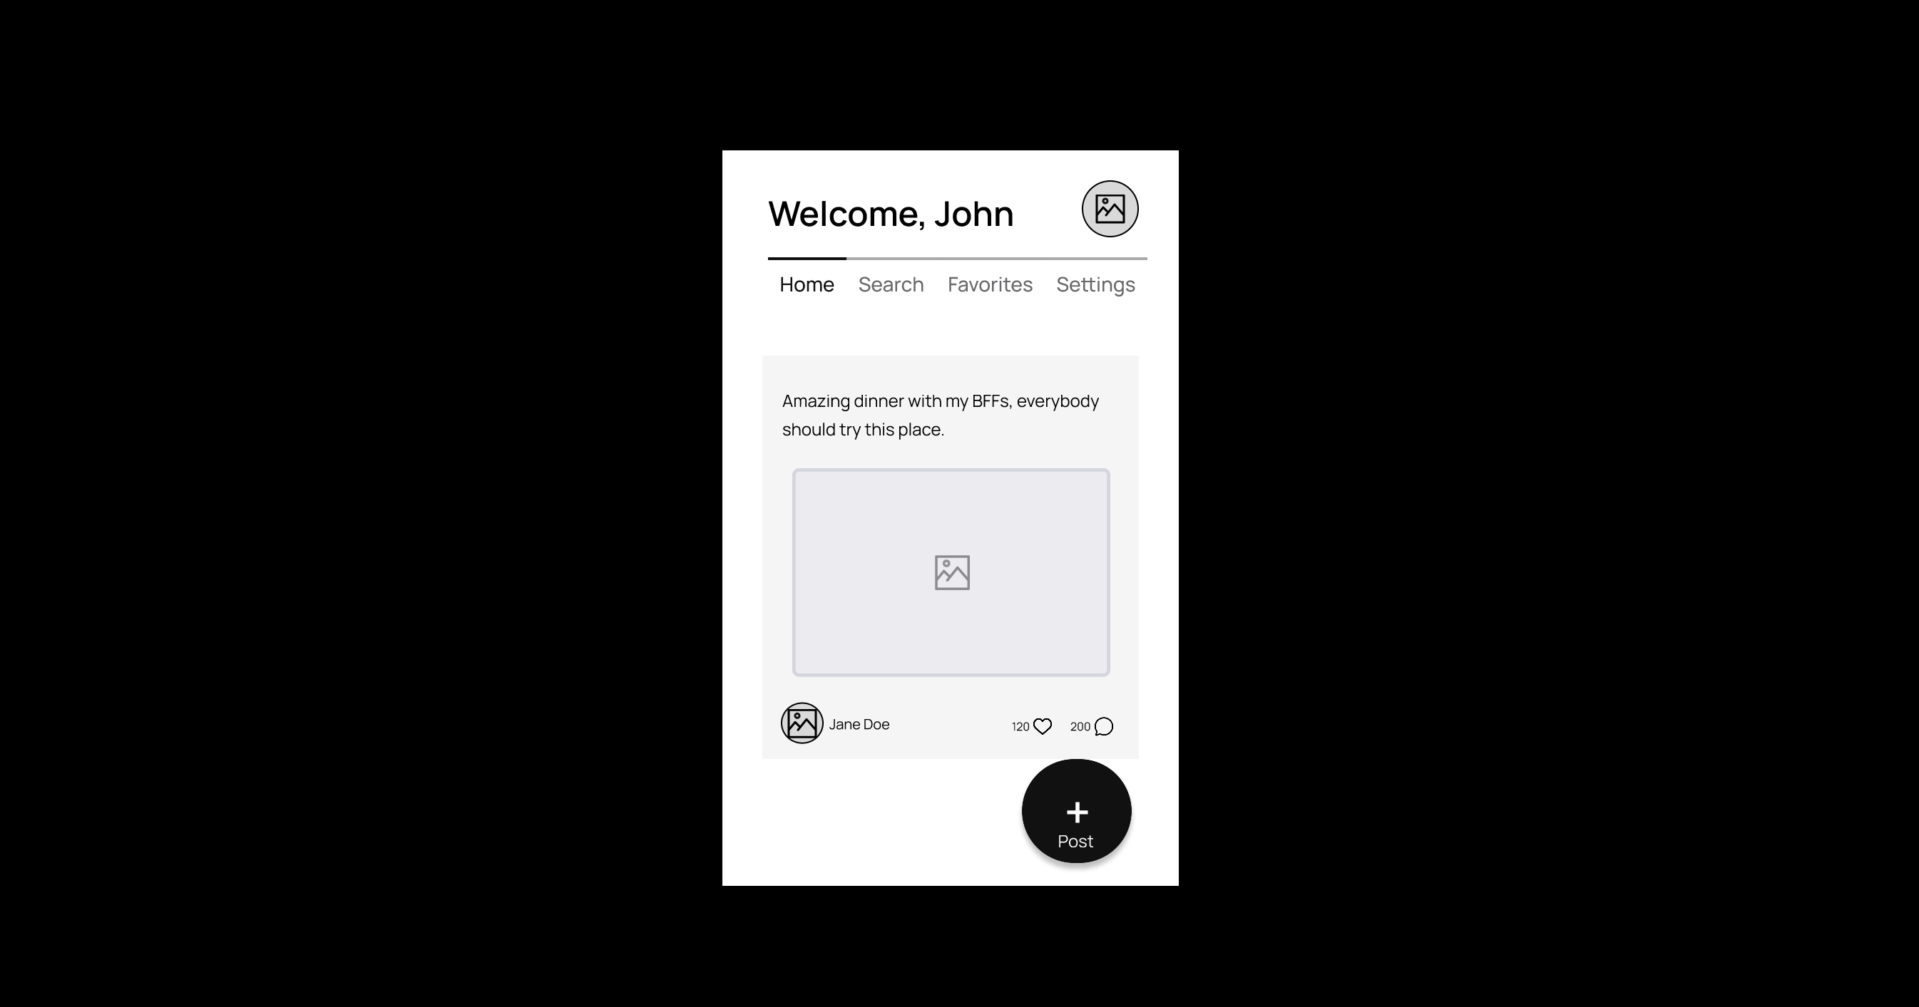
Task: Select the Home navigation menu item
Action: coord(807,284)
